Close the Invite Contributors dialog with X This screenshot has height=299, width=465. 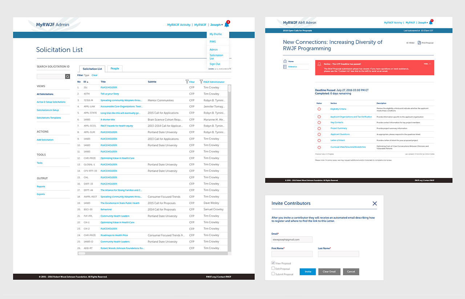375,203
